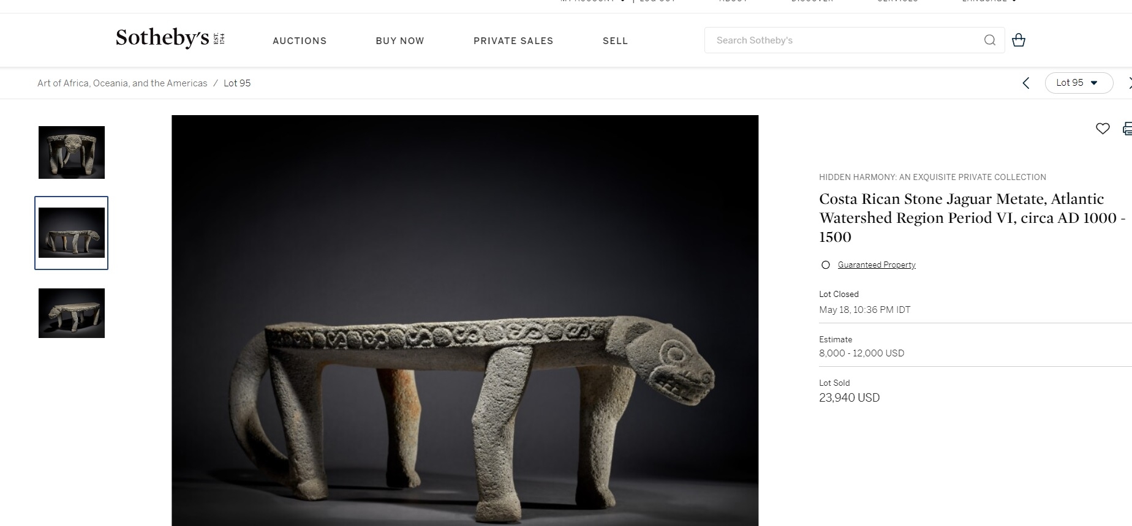Save lot with the heart icon
This screenshot has height=526, width=1132.
(x=1103, y=129)
